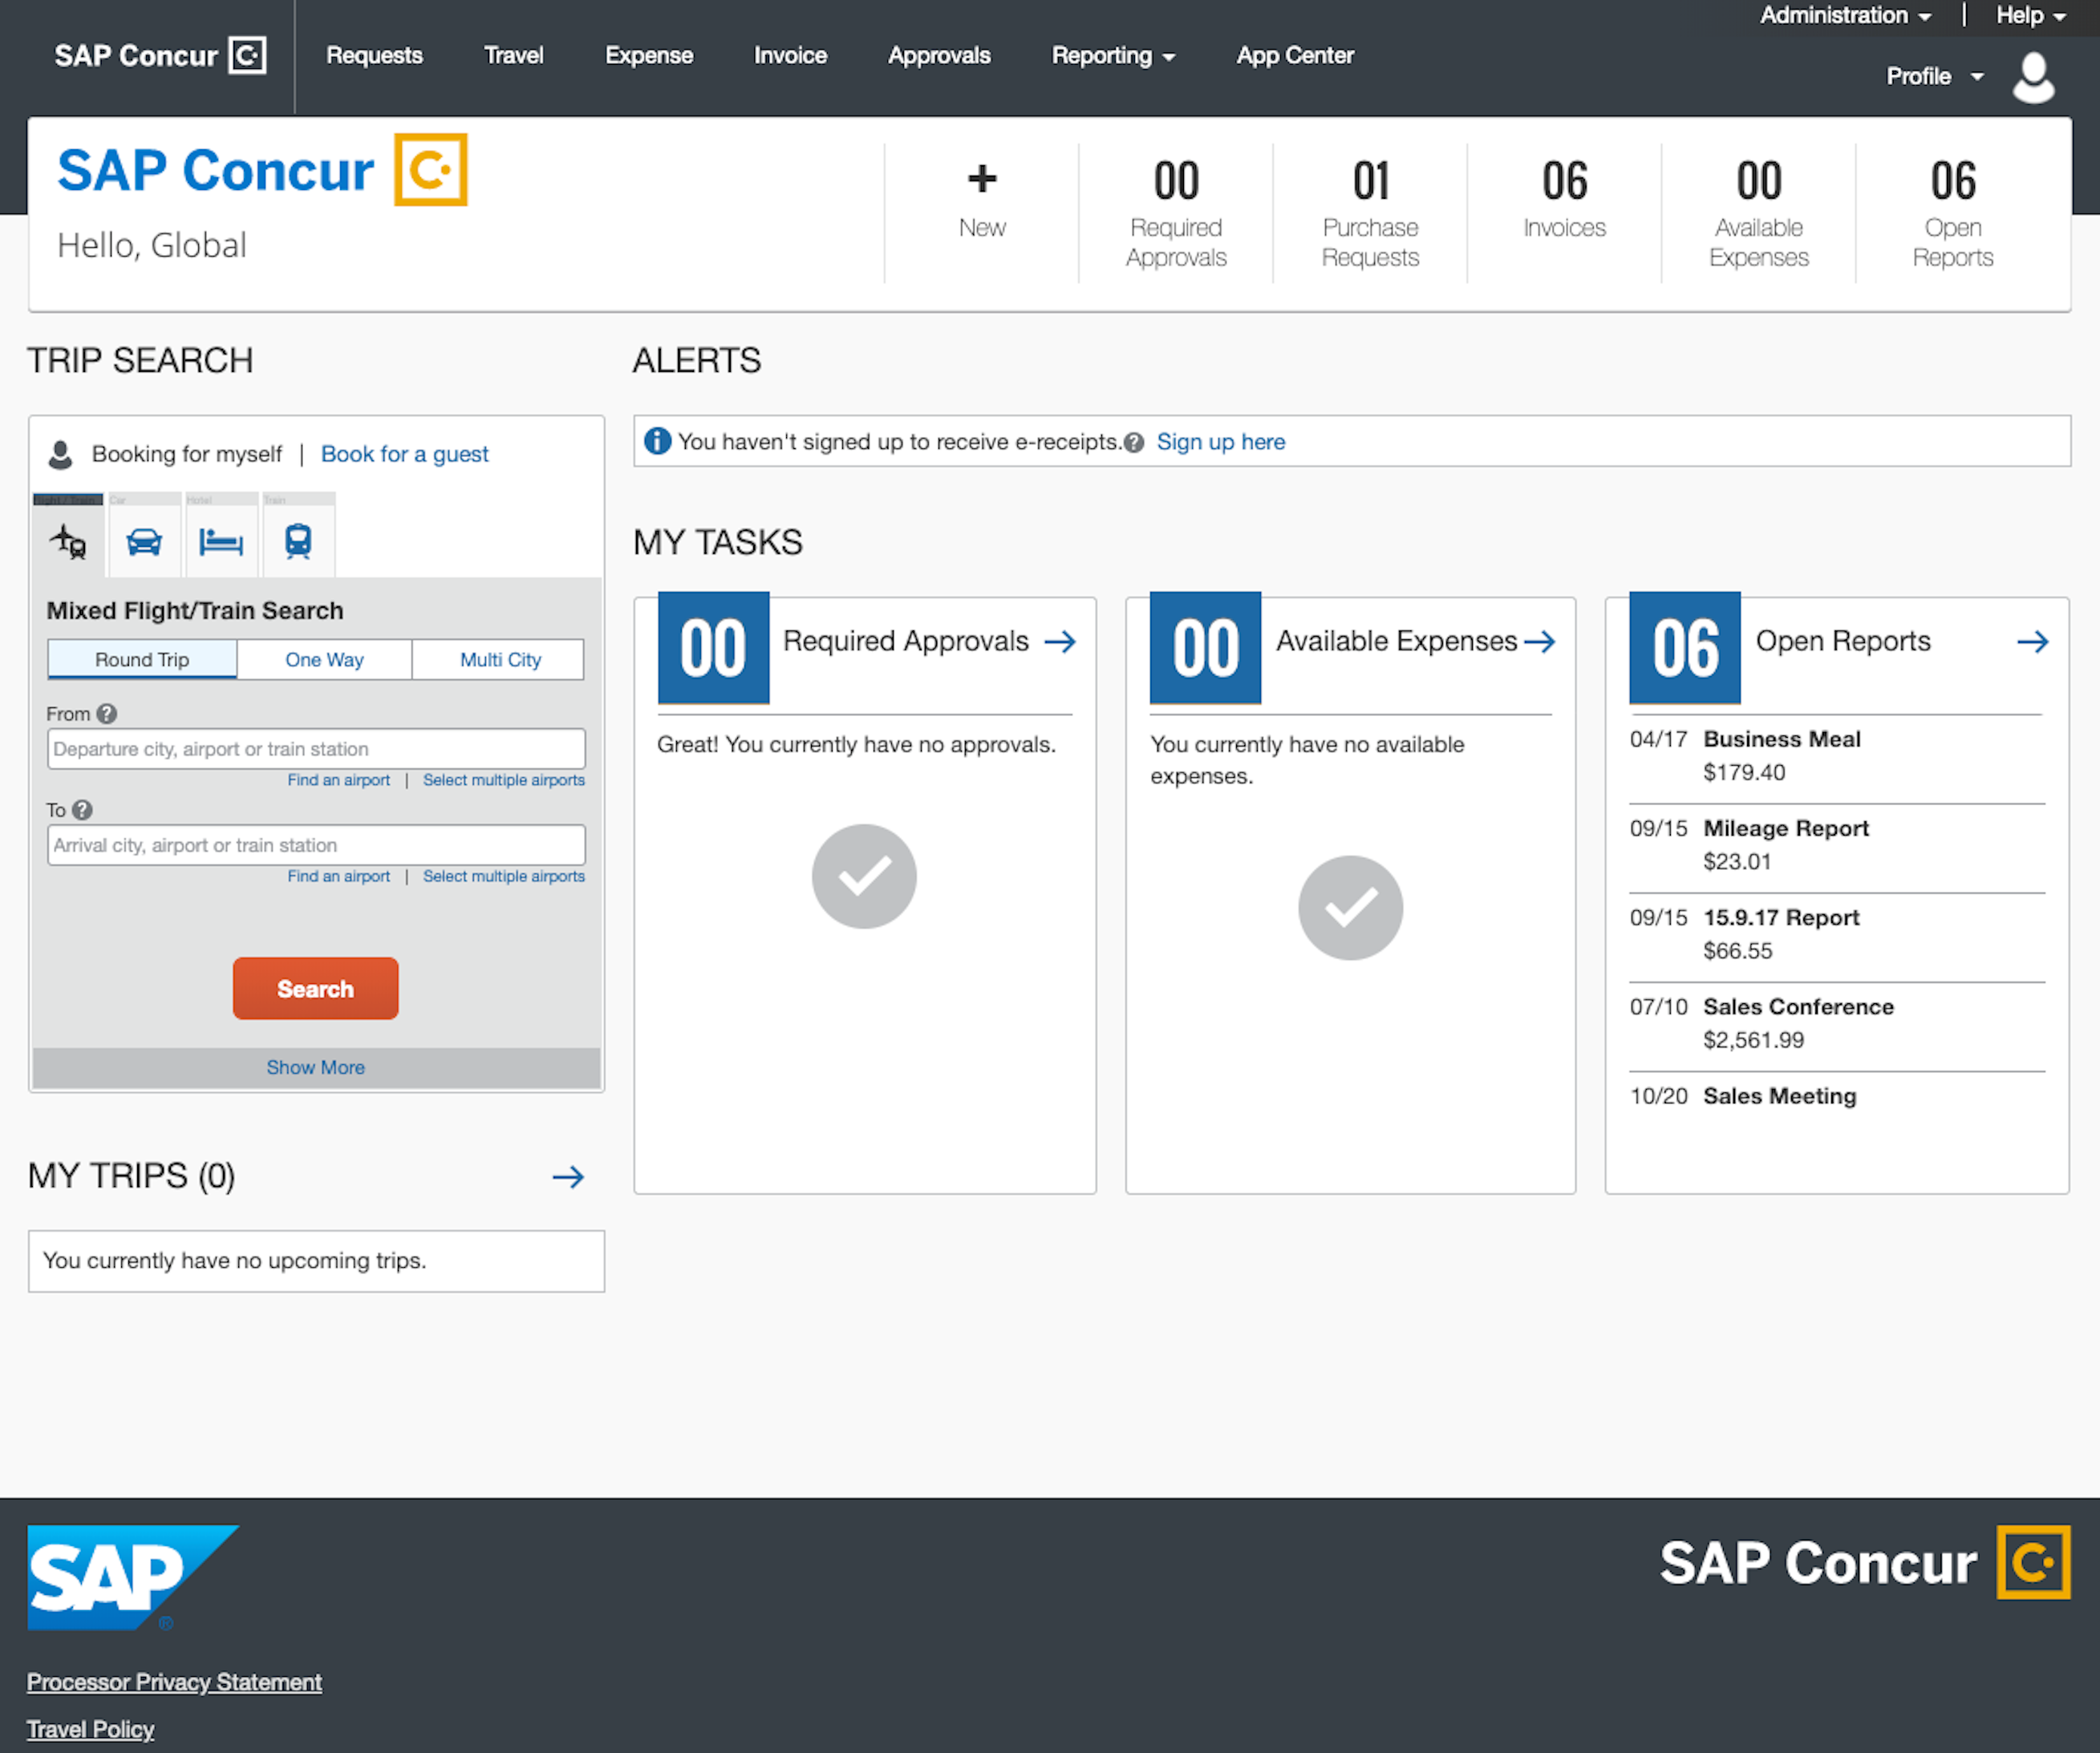Expand the Administration menu

pyautogui.click(x=1836, y=15)
